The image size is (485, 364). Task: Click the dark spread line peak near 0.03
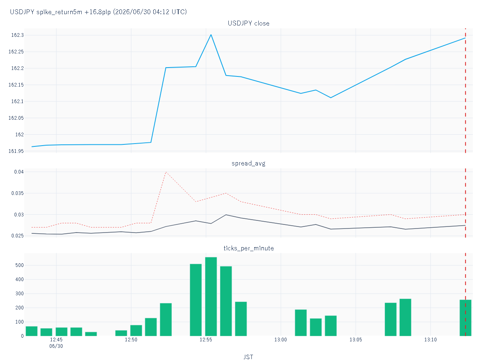[226, 215]
